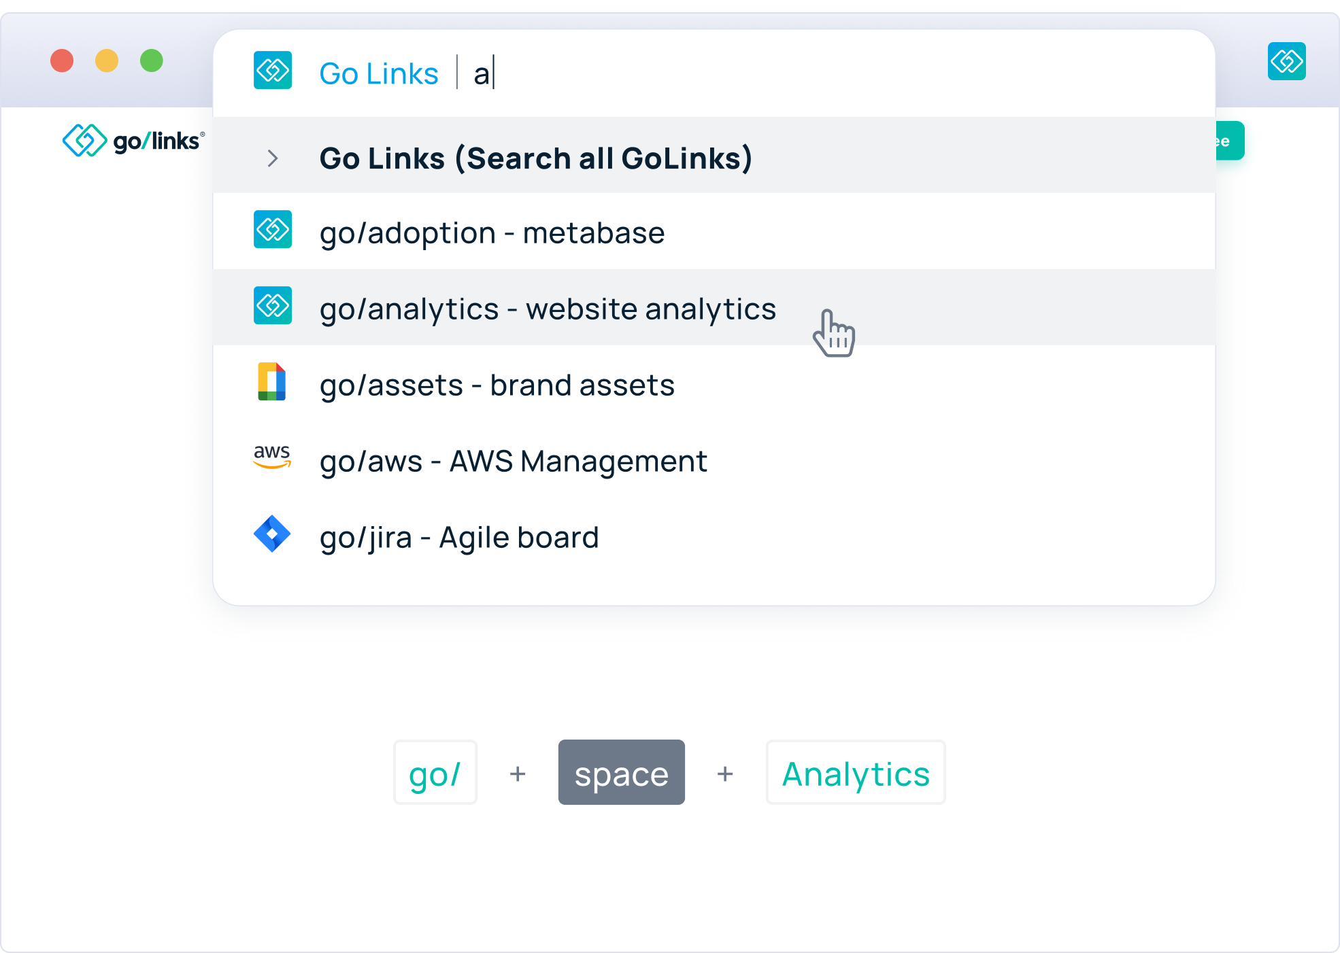
Task: Click the GoLinks icon next to go/adoption
Action: 272,230
